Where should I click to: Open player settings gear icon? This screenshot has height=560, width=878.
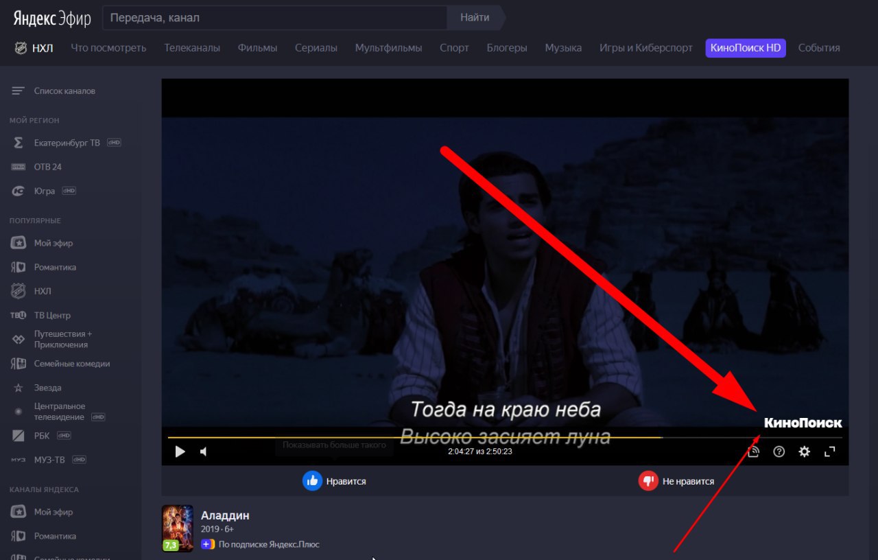point(805,452)
